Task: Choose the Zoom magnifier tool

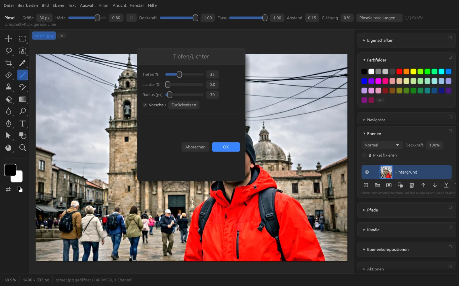Action: point(23,148)
